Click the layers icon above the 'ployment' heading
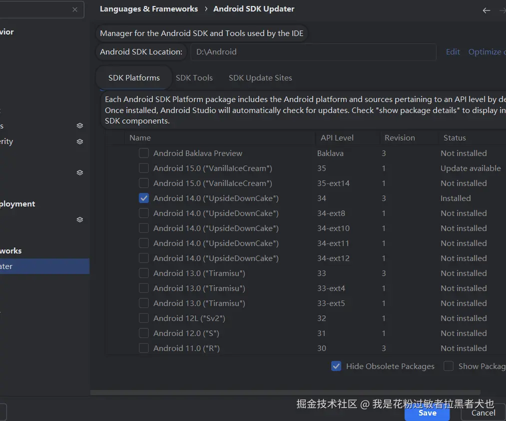Image resolution: width=506 pixels, height=421 pixels. 80,172
